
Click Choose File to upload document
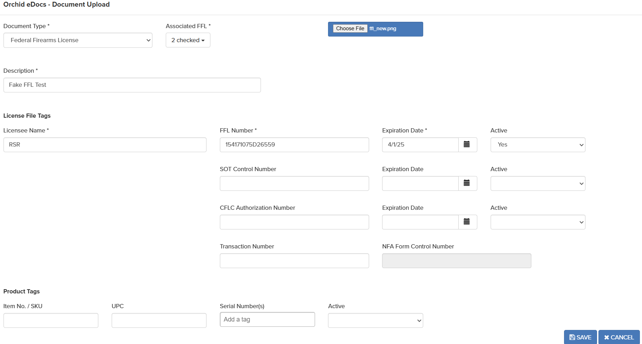pos(350,29)
